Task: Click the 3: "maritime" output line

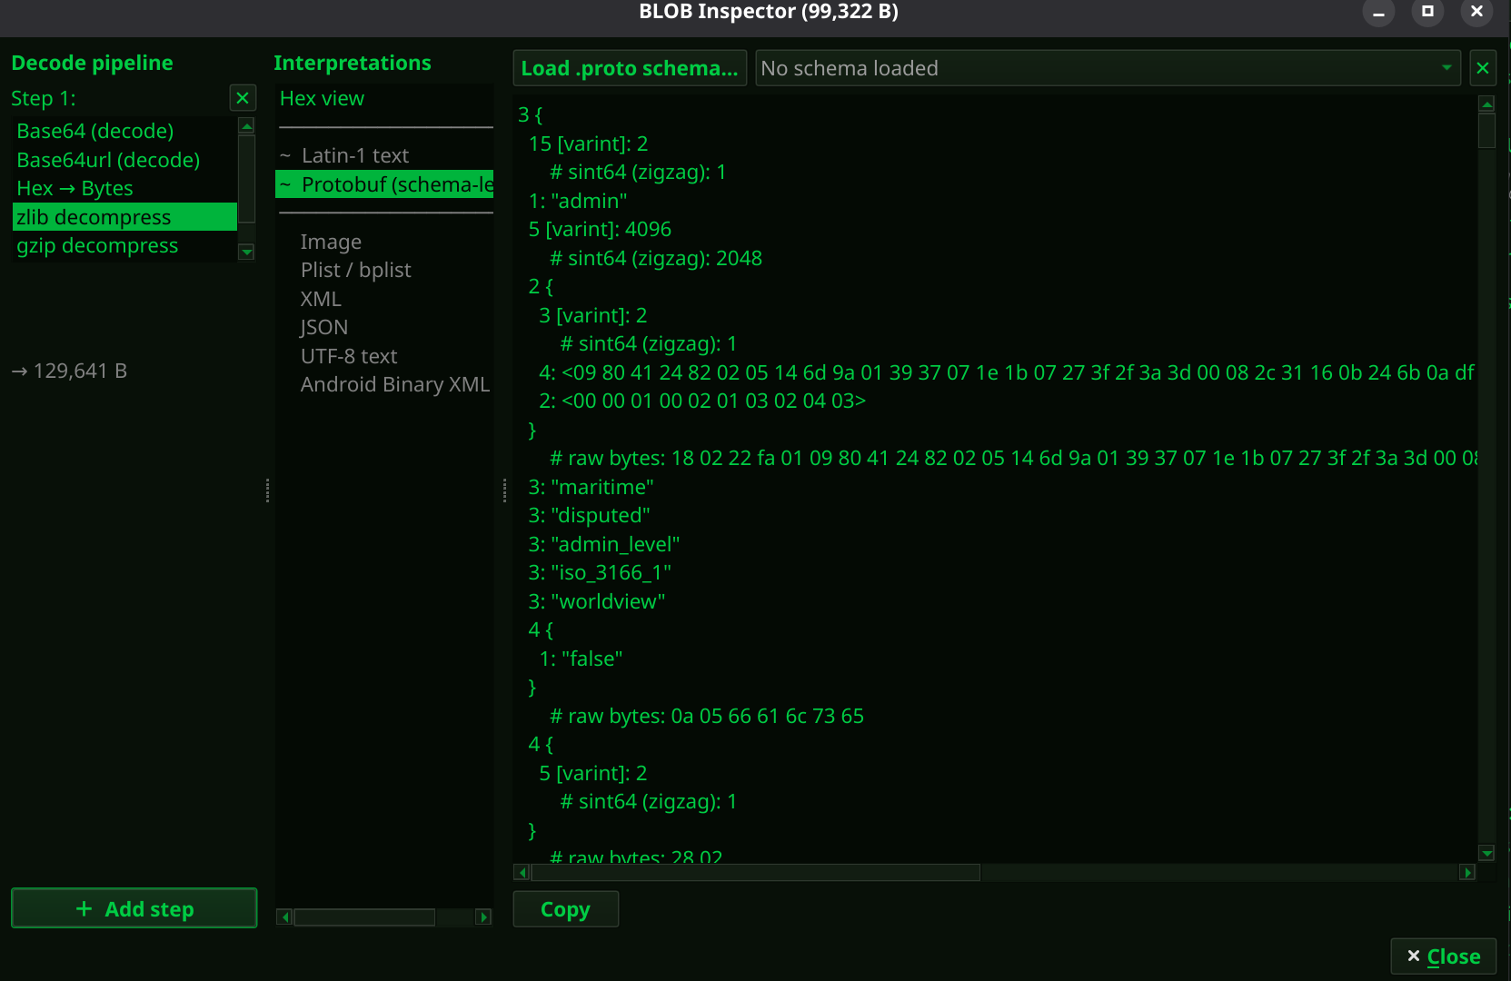Action: (x=591, y=487)
